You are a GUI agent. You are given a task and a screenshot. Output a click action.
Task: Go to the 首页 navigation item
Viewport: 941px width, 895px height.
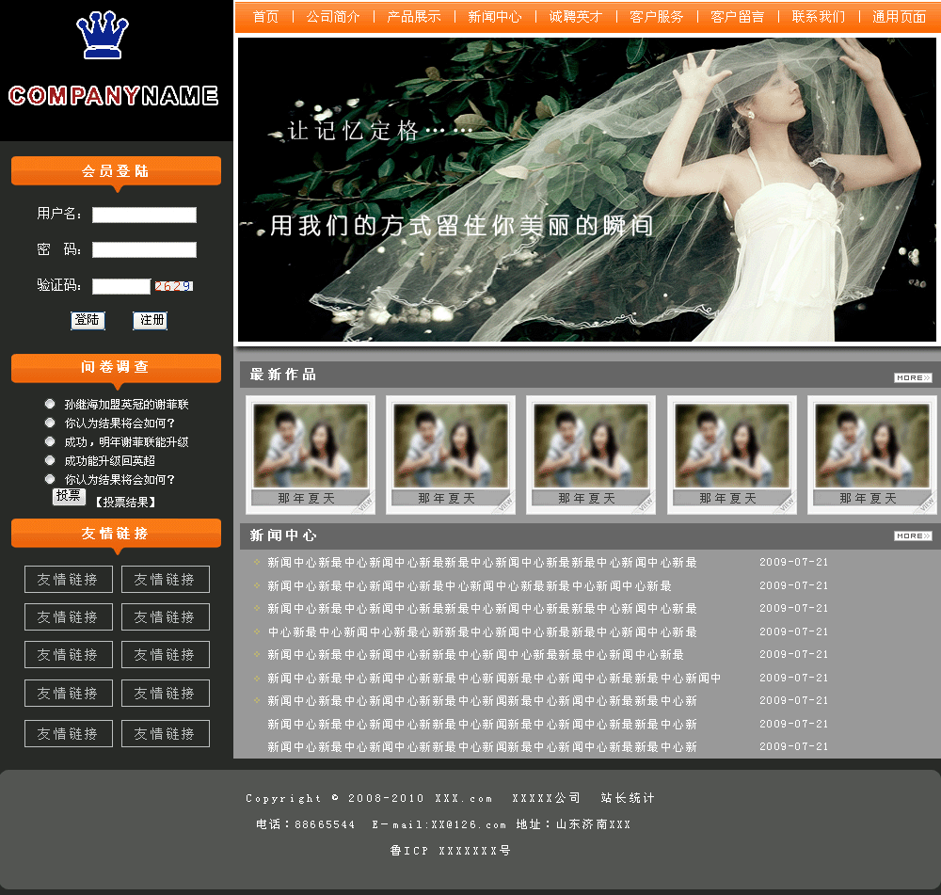(x=265, y=17)
